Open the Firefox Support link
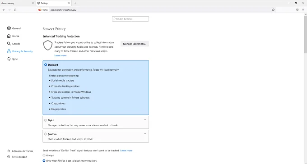 pos(19,157)
